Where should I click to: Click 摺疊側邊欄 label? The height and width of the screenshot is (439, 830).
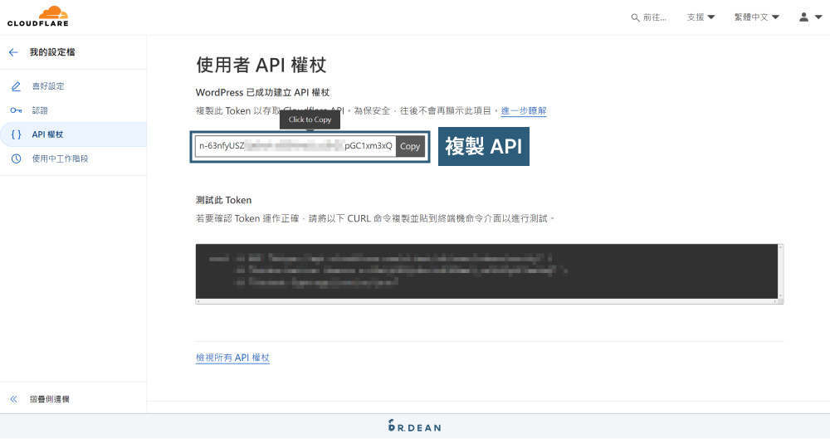(49, 399)
